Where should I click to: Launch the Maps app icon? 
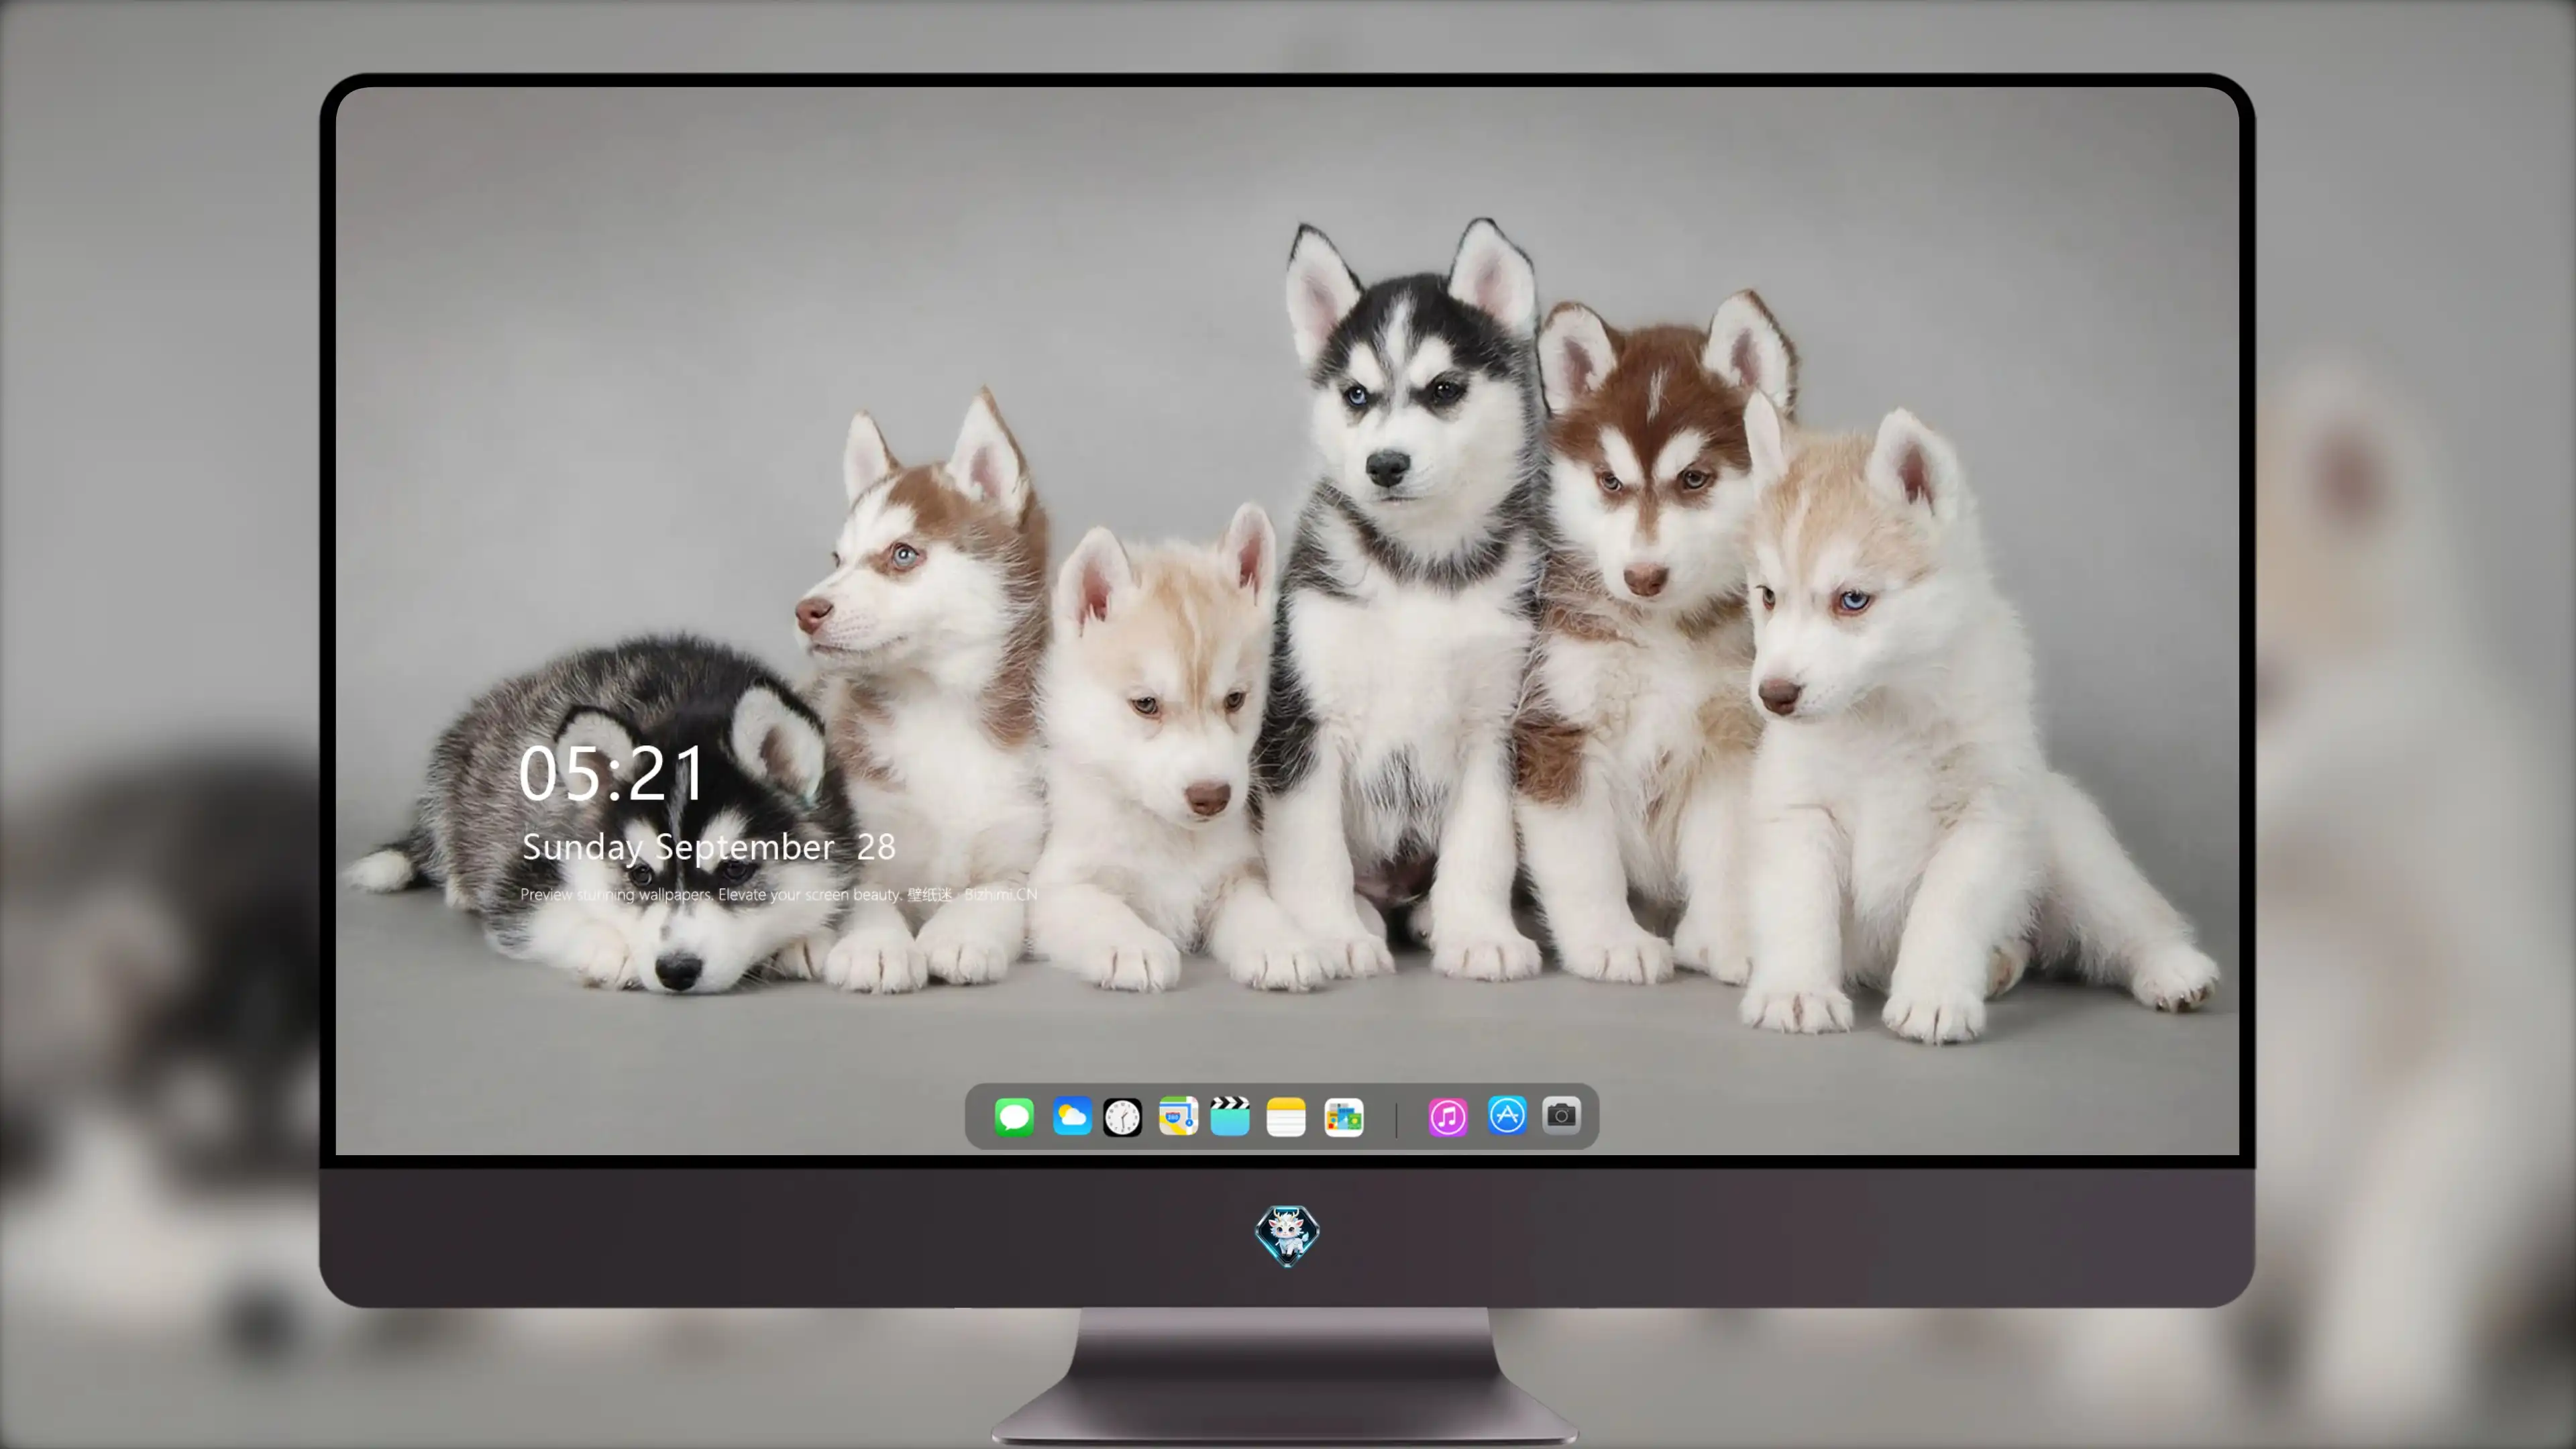[1178, 1116]
